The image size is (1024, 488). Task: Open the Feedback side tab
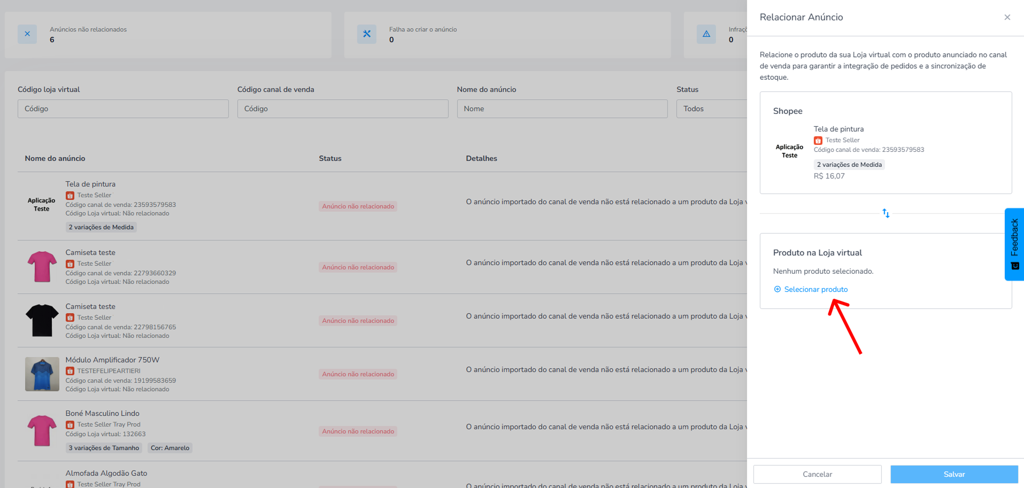[x=1014, y=244]
